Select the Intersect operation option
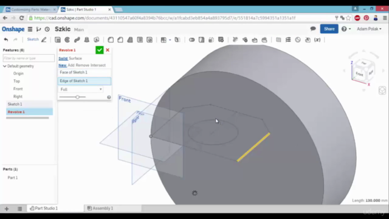The height and width of the screenshot is (219, 389). click(98, 65)
